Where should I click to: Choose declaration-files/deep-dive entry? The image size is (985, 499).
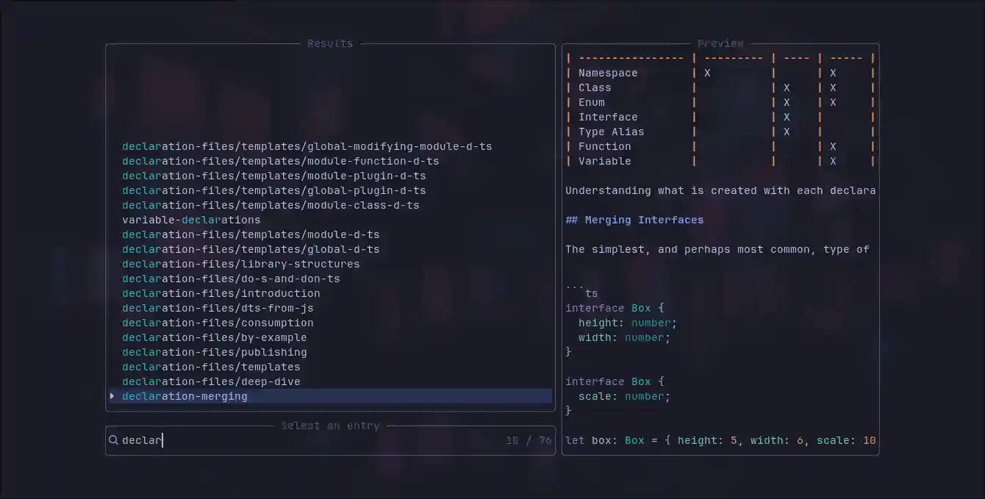click(x=211, y=381)
